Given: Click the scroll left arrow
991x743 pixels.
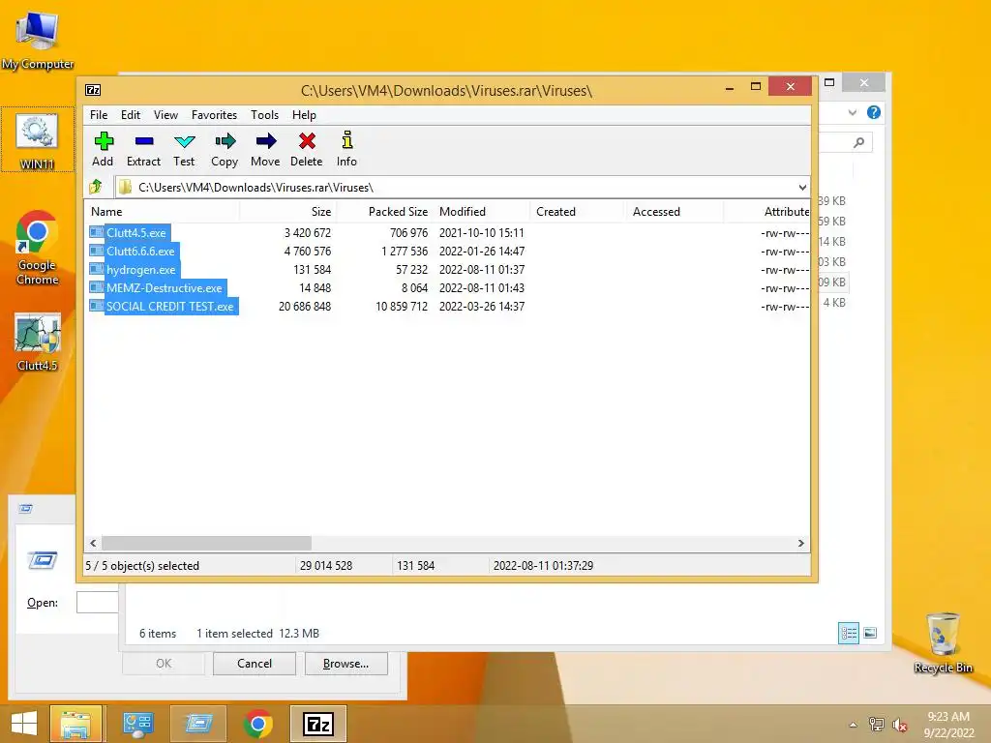Looking at the screenshot, I should [x=93, y=544].
